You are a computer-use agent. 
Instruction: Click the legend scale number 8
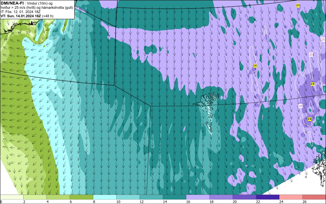[x=94, y=202]
